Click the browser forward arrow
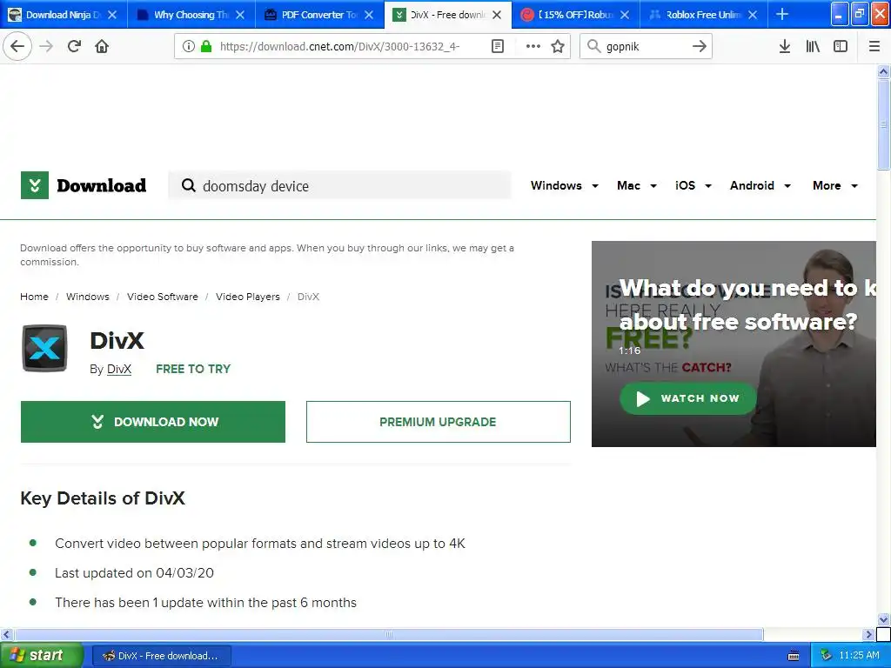Viewport: 891px width, 668px height. (47, 46)
